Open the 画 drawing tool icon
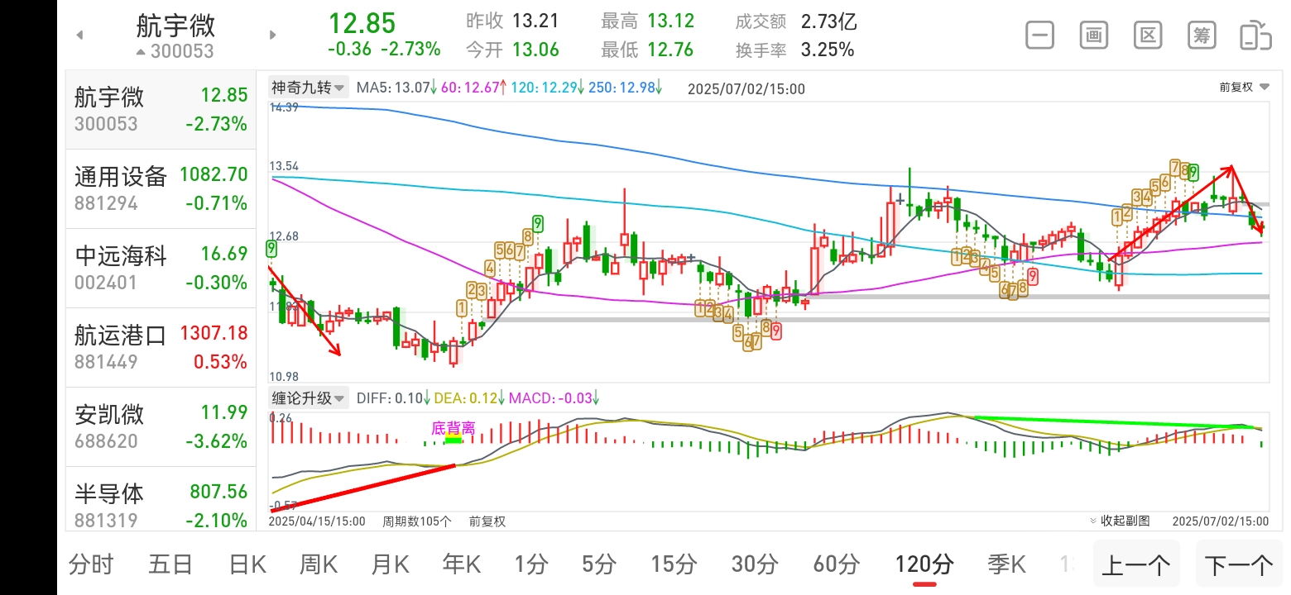This screenshot has width=1291, height=595. [x=1094, y=36]
